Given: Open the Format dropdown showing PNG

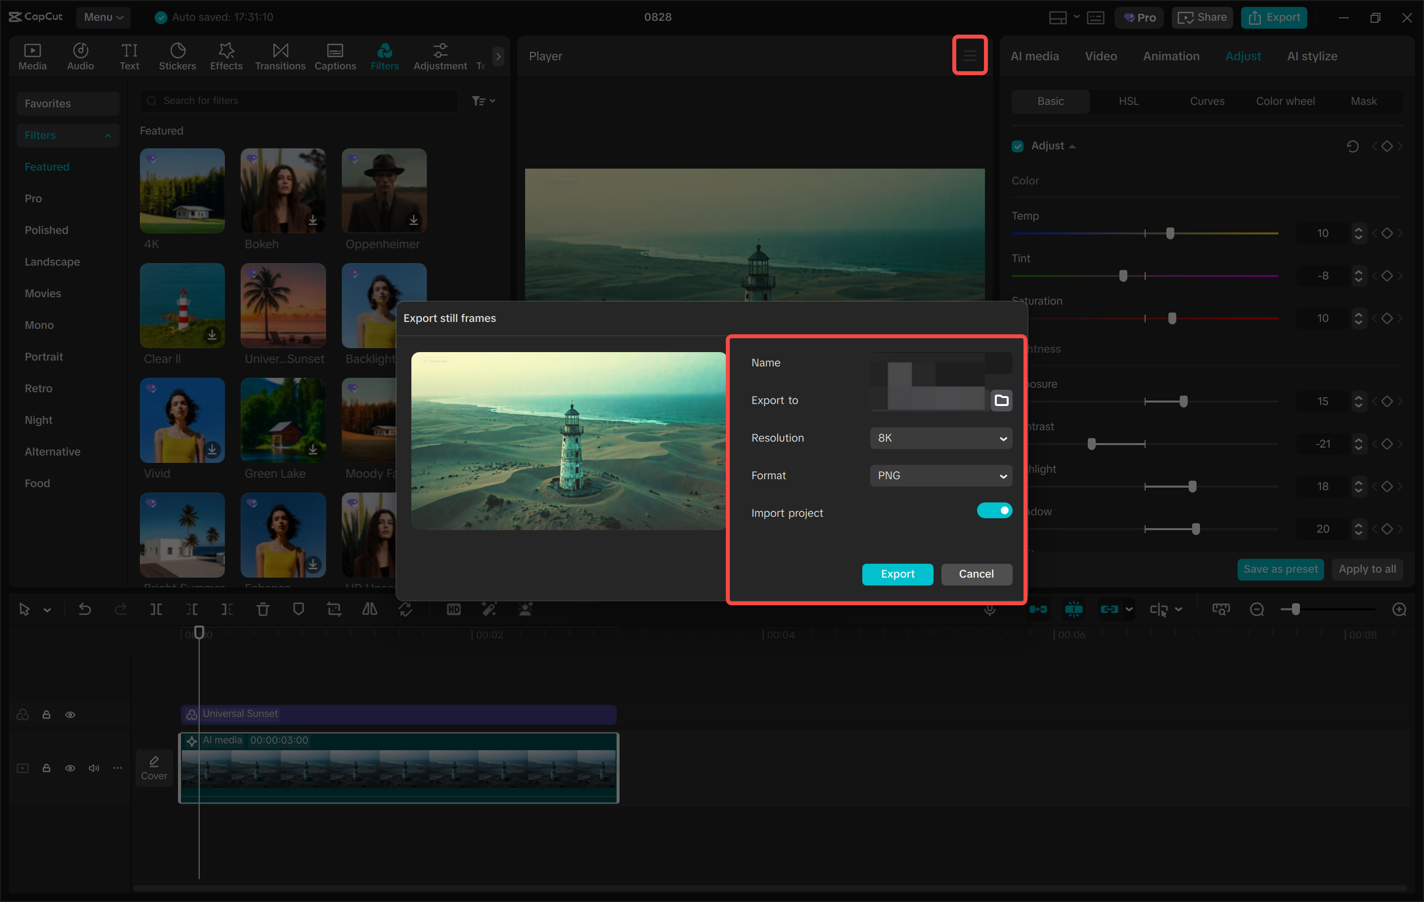Looking at the screenshot, I should coord(940,476).
